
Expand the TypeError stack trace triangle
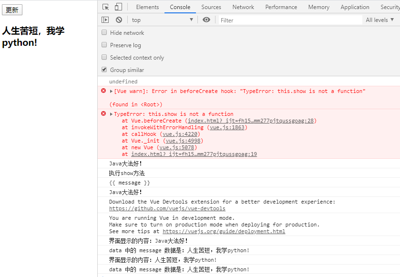tap(112, 114)
